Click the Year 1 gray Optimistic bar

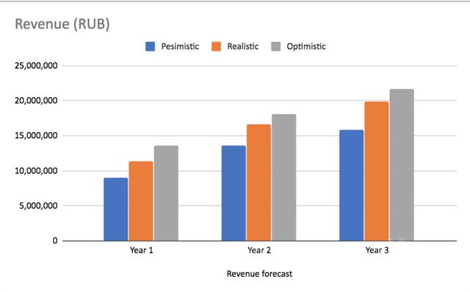166,193
